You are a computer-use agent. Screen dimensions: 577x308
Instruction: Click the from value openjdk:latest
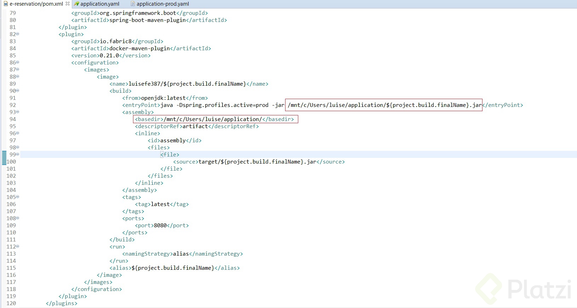pos(163,98)
